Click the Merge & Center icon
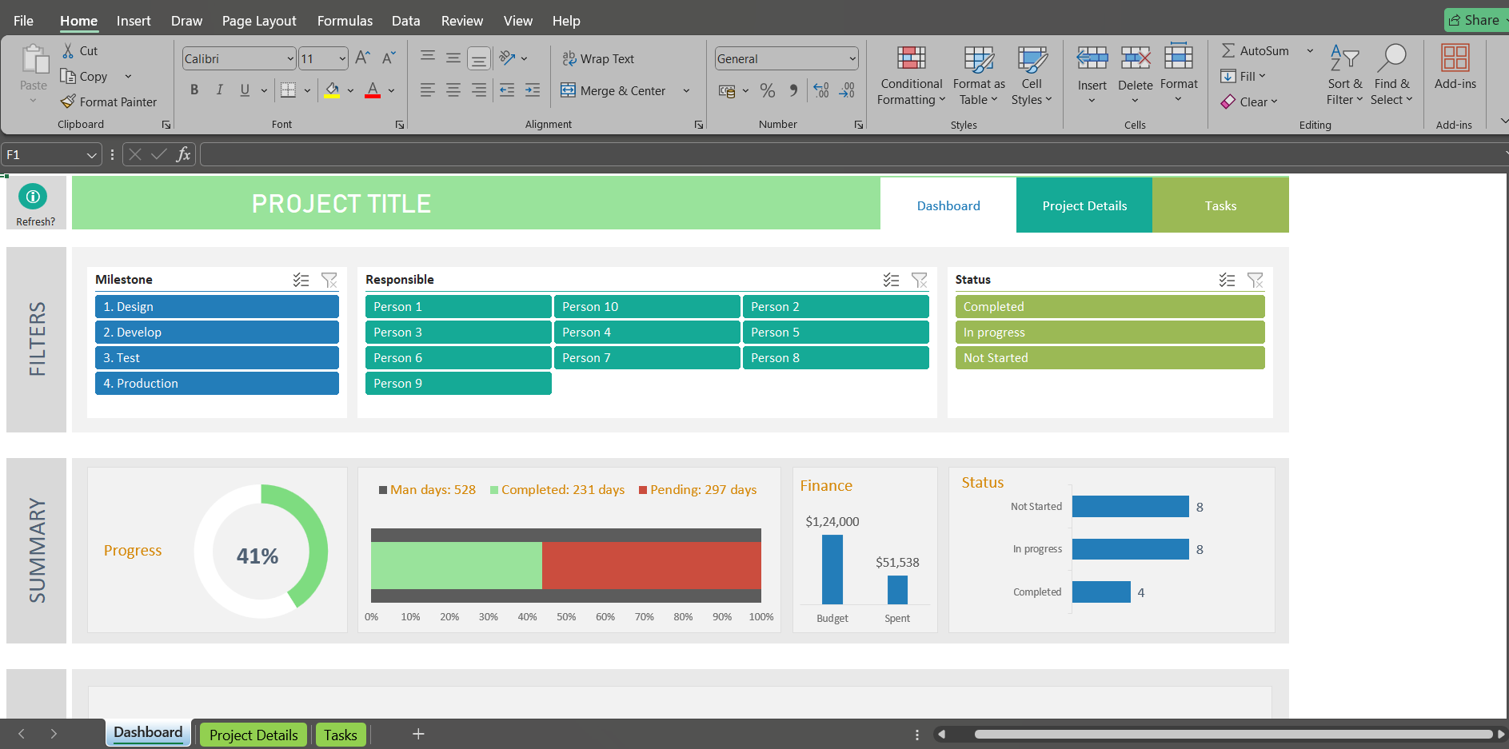Screen dimensions: 1509x749 point(568,90)
